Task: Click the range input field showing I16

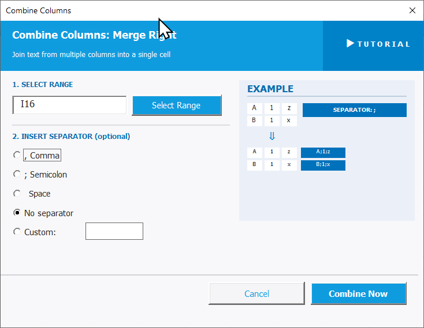Action: tap(69, 105)
